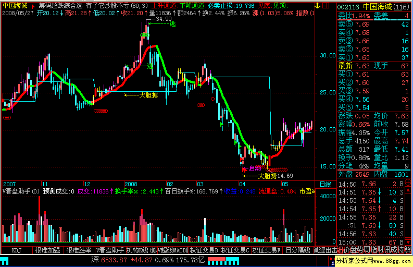Click the 2007 year label on the time axis
Viewport: 413px width, 267px height.
[9, 184]
